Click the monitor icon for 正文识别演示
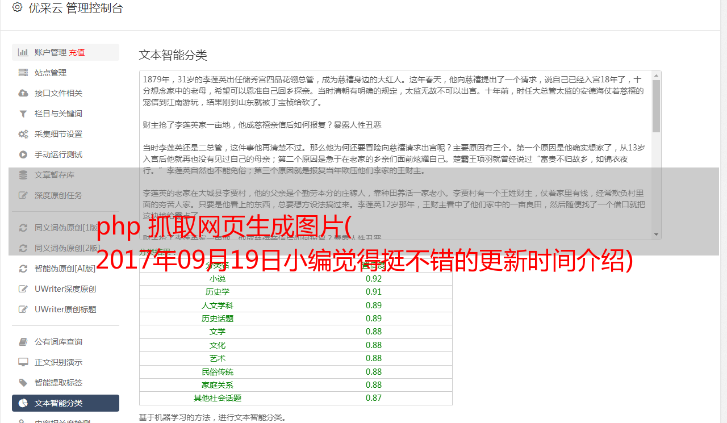 23,362
